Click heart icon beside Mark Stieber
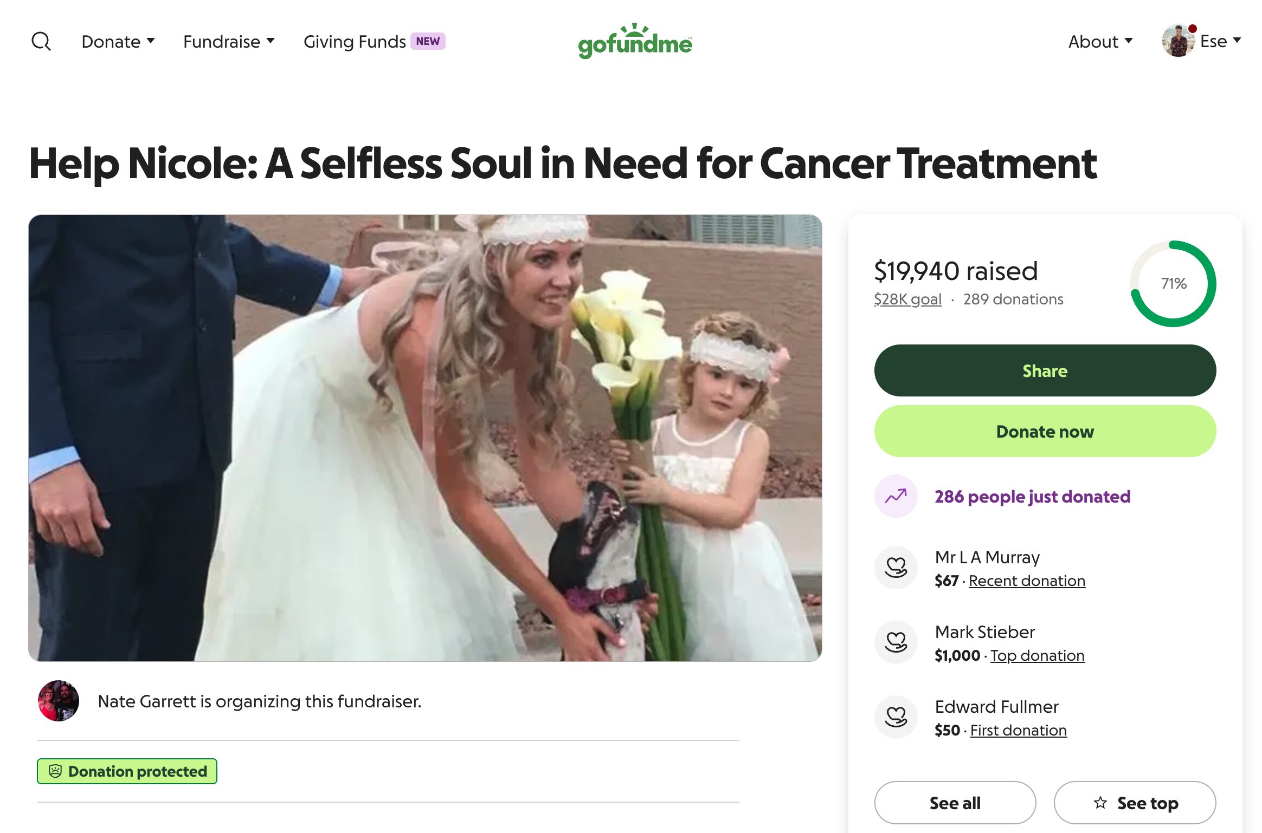 click(x=896, y=642)
